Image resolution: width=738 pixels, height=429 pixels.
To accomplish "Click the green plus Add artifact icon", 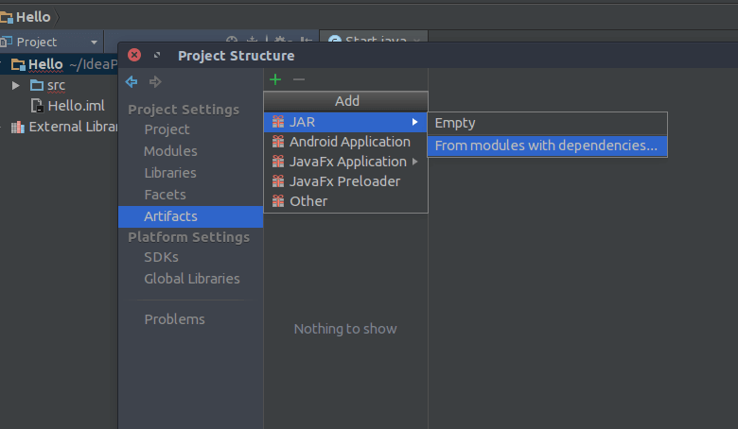I will click(275, 80).
